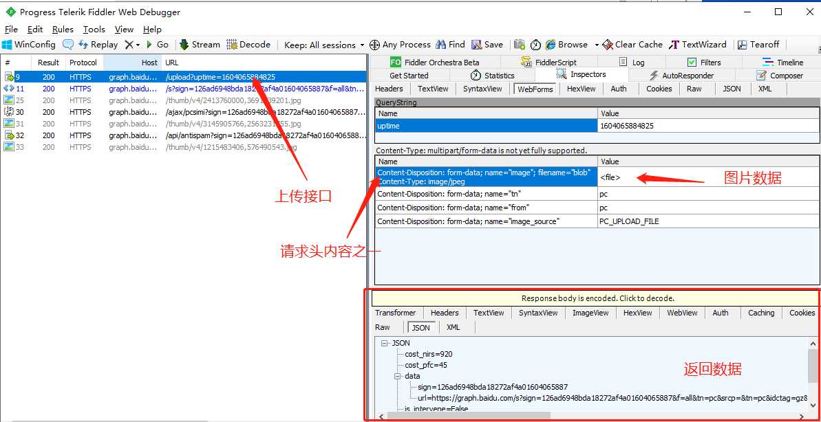Select the request HexView inspector tab

coord(582,89)
